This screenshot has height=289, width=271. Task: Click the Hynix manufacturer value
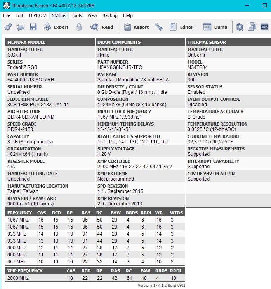pos(103,55)
